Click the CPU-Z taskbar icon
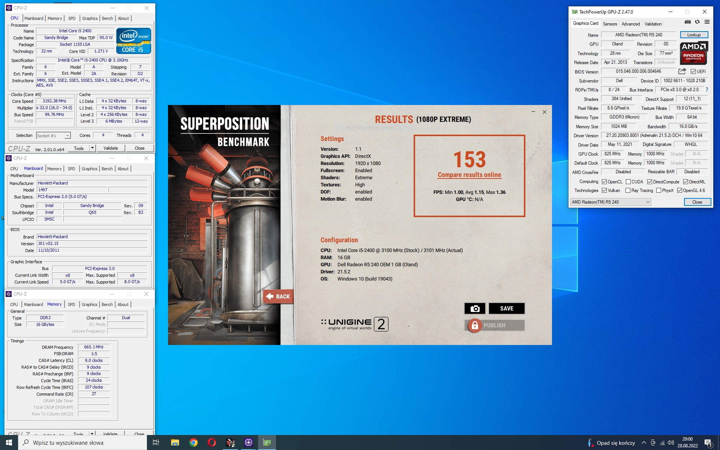This screenshot has width=720, height=450. (x=249, y=442)
